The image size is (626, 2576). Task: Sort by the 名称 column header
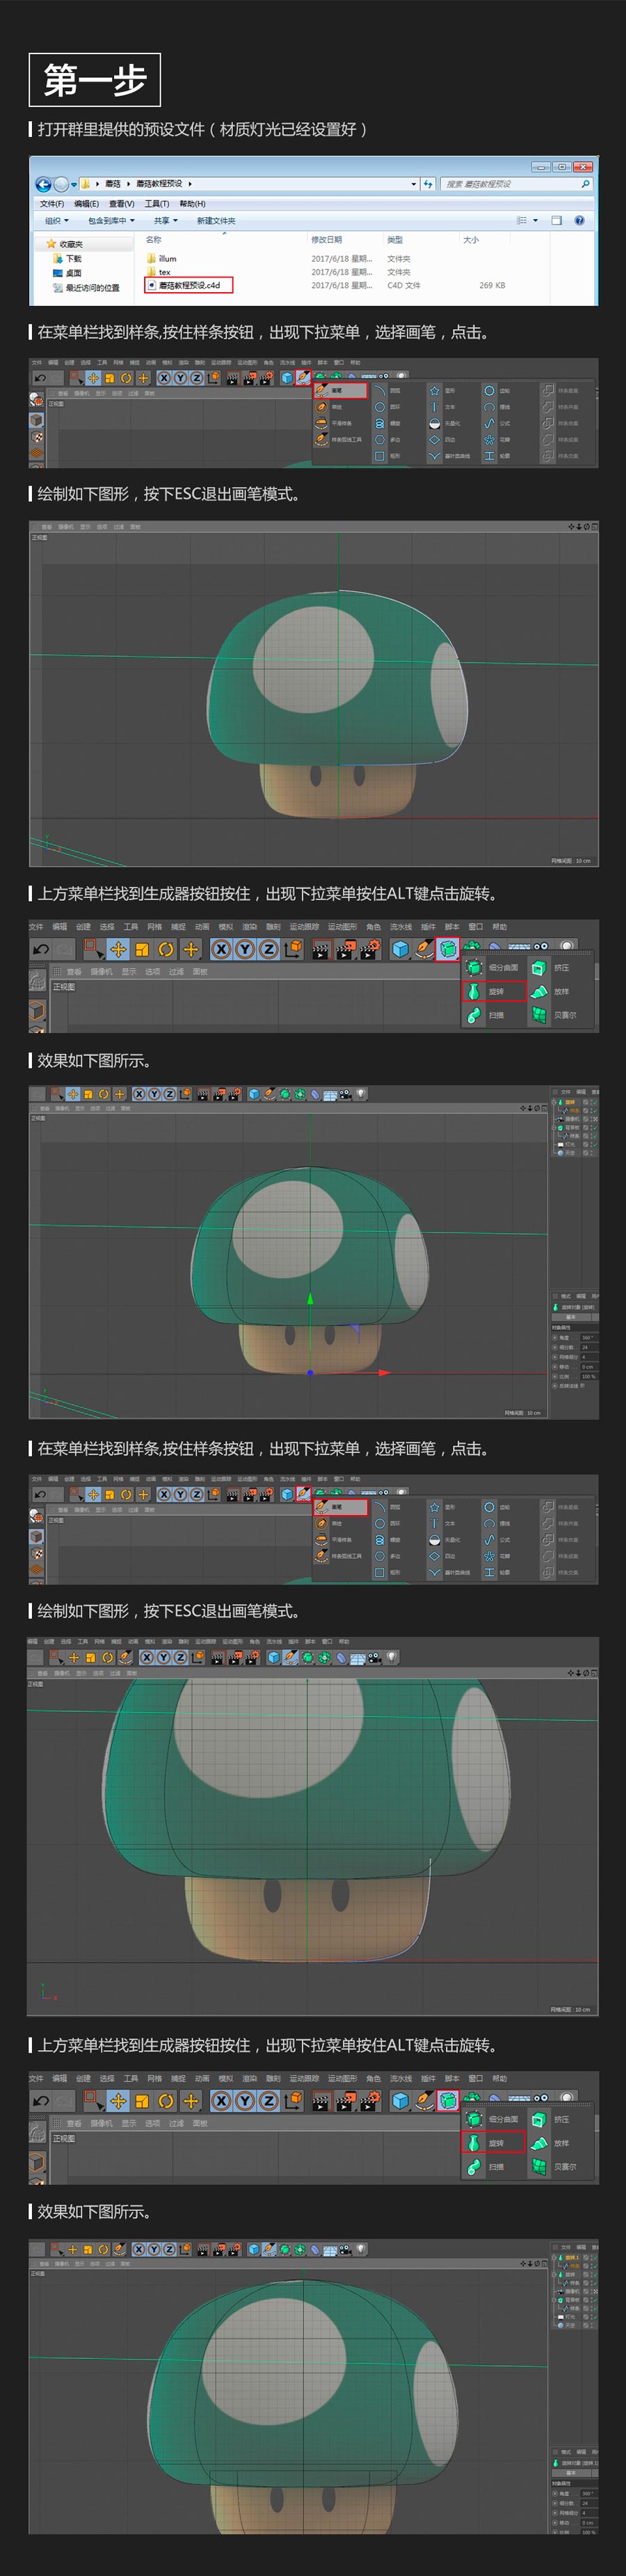coord(154,240)
